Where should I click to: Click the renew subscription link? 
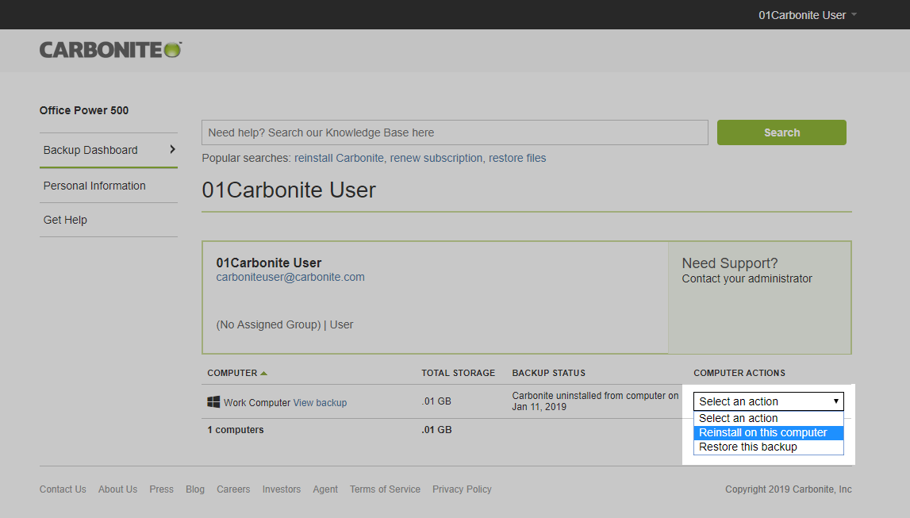(x=436, y=158)
